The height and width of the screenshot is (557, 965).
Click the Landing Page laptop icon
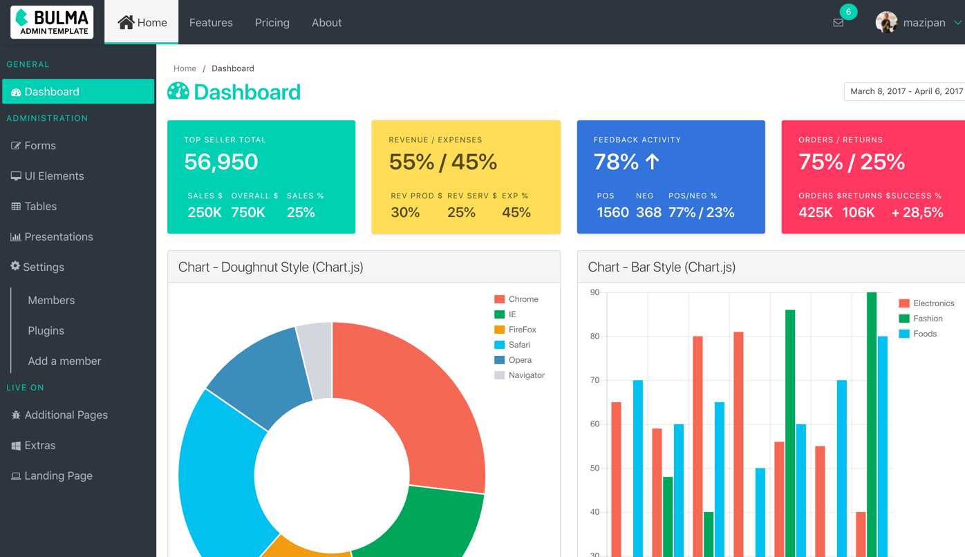point(16,476)
